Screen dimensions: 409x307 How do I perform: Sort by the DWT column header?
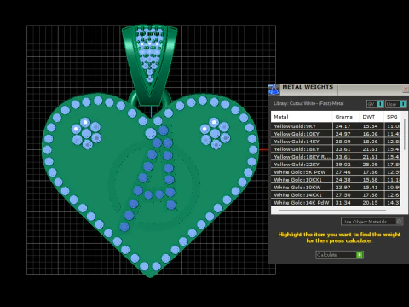click(372, 117)
